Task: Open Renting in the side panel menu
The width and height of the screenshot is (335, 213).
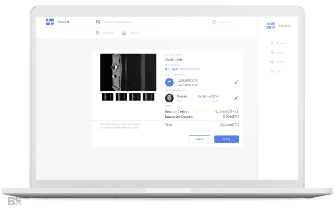Action: click(280, 53)
